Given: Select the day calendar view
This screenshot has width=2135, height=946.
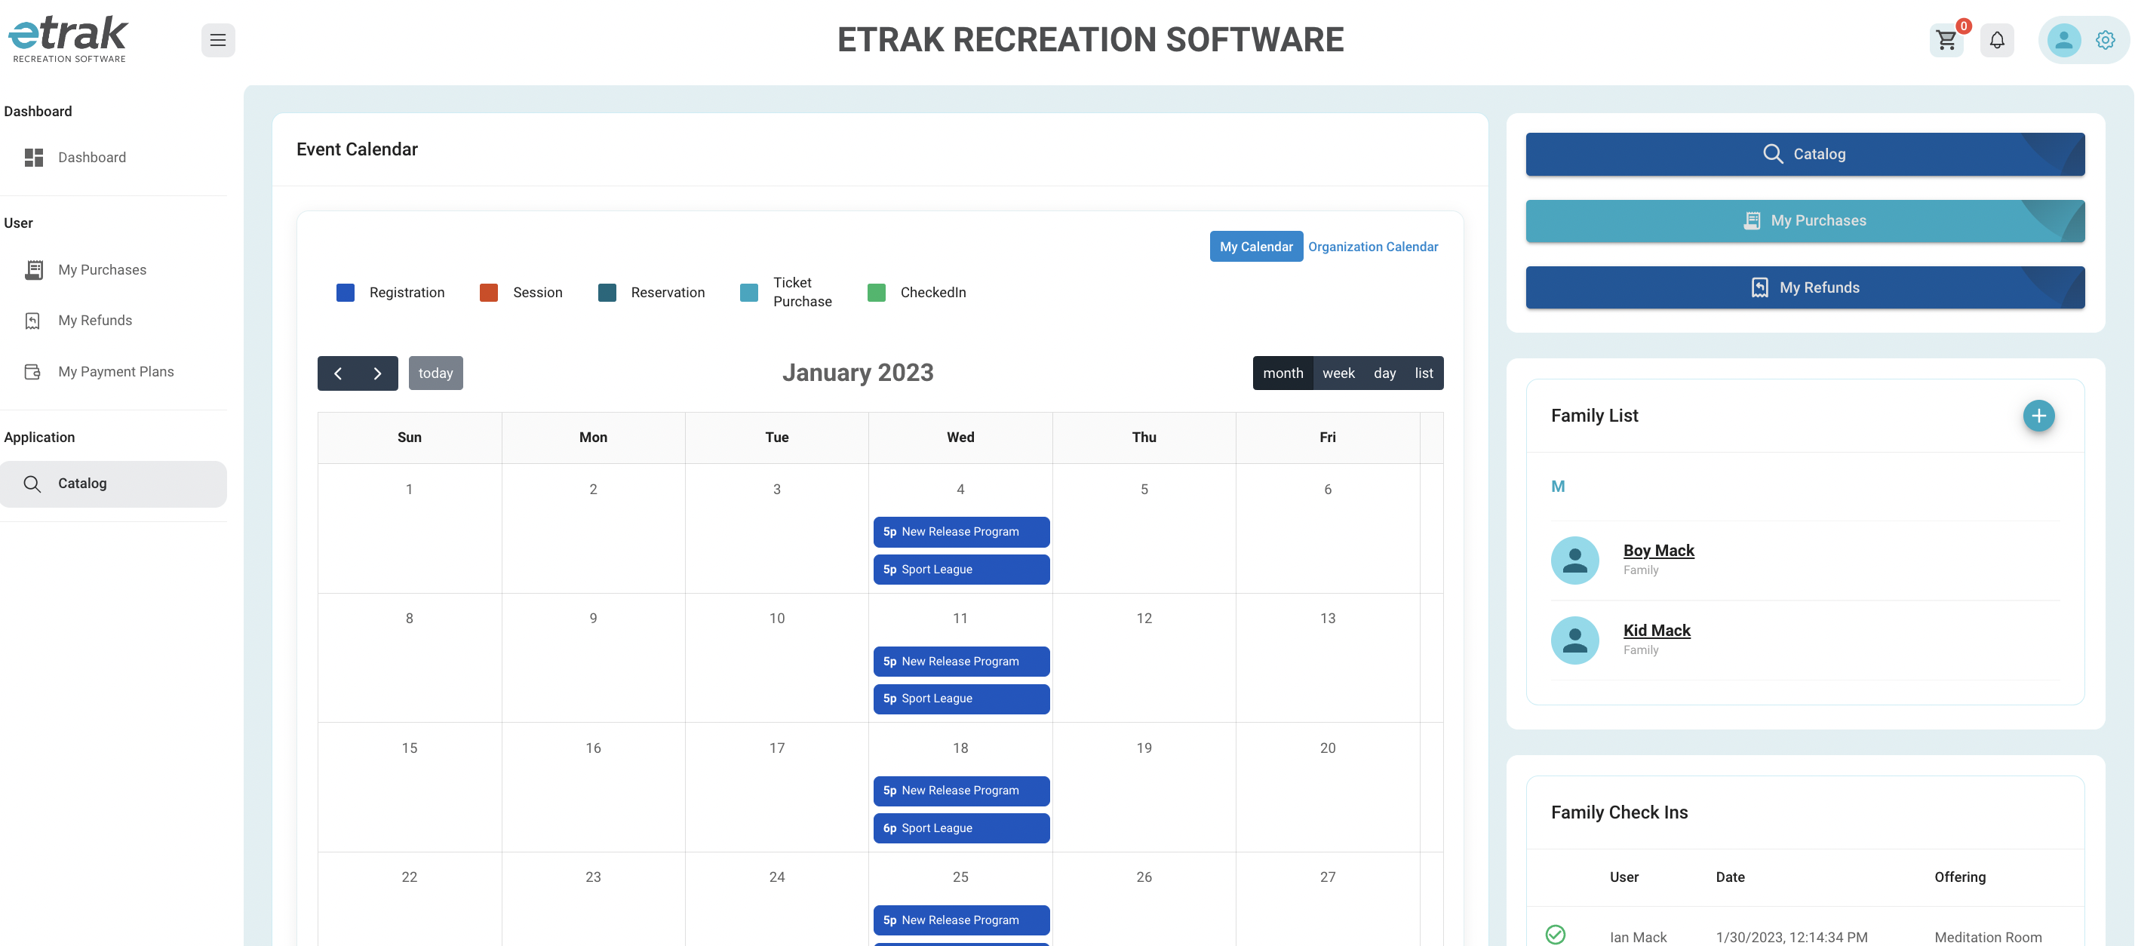Looking at the screenshot, I should point(1384,373).
